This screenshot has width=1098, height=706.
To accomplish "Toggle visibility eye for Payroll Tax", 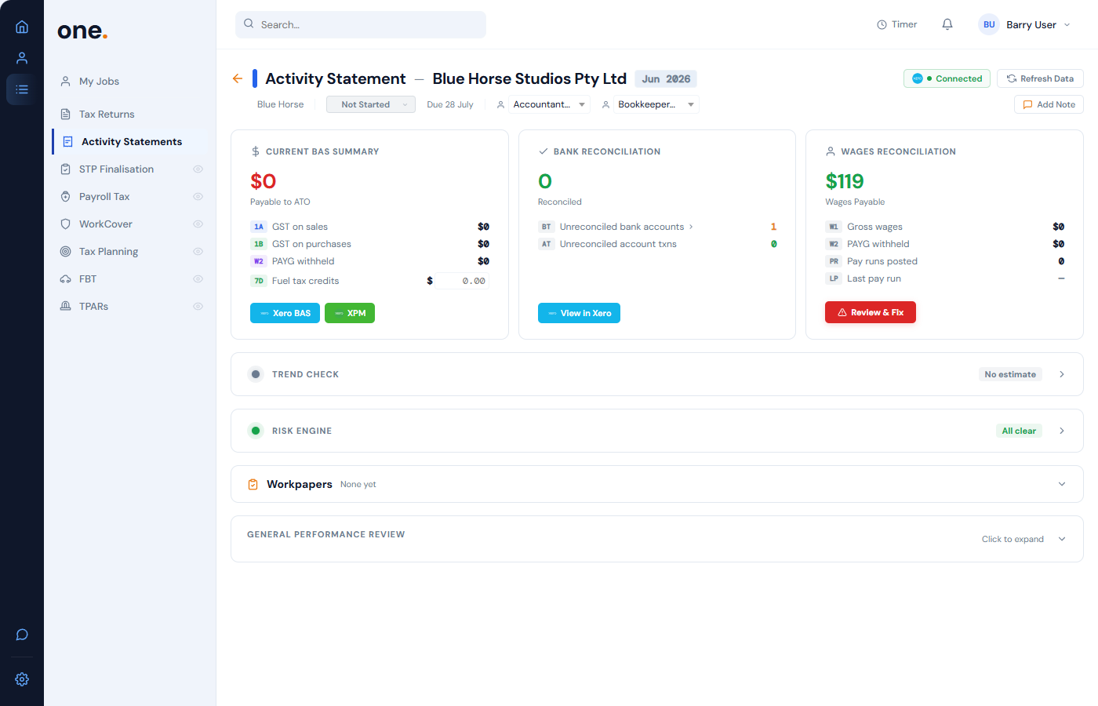I will pyautogui.click(x=198, y=197).
